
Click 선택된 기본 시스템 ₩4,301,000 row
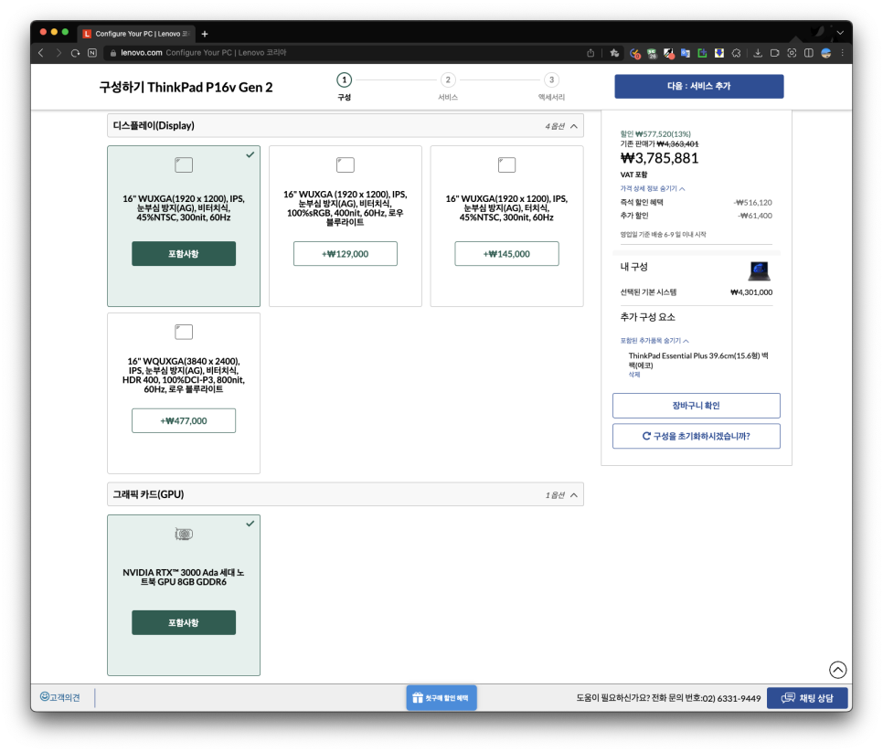(x=696, y=292)
